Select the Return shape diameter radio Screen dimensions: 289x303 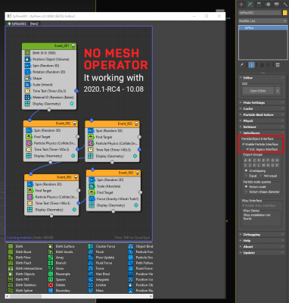[x=247, y=192]
